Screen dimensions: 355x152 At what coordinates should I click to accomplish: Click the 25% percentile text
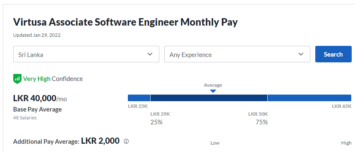tap(156, 122)
